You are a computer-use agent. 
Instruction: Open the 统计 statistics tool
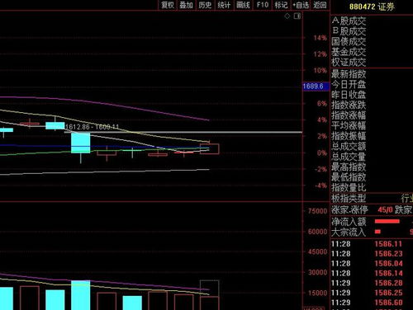[224, 5]
